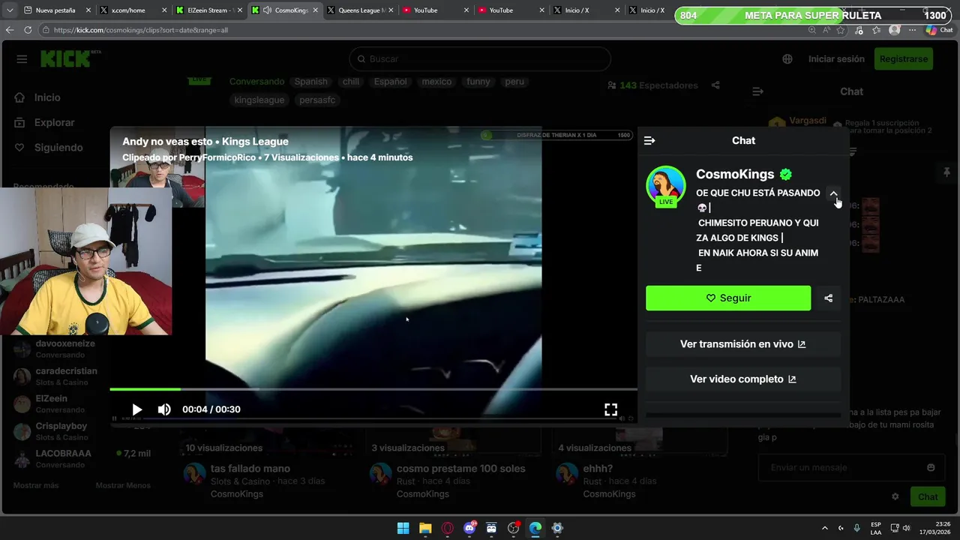Open the browser tab list dropdown
The height and width of the screenshot is (540, 960).
pyautogui.click(x=10, y=10)
